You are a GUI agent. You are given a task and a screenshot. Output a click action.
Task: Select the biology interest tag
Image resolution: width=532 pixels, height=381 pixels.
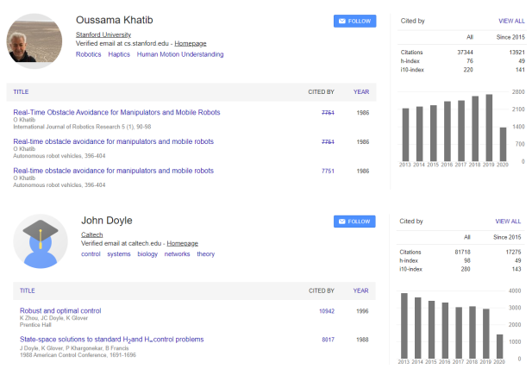click(x=148, y=254)
